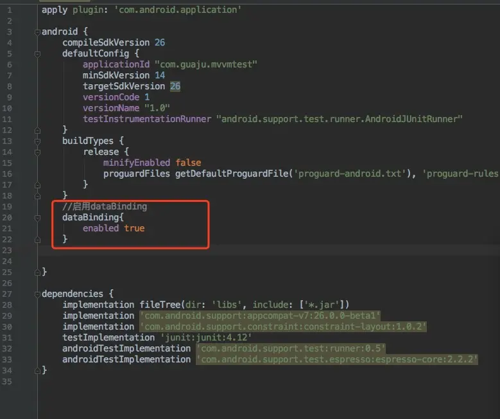The height and width of the screenshot is (419, 500).
Task: Click 'implementation' keyword on line 29
Action: (x=98, y=316)
